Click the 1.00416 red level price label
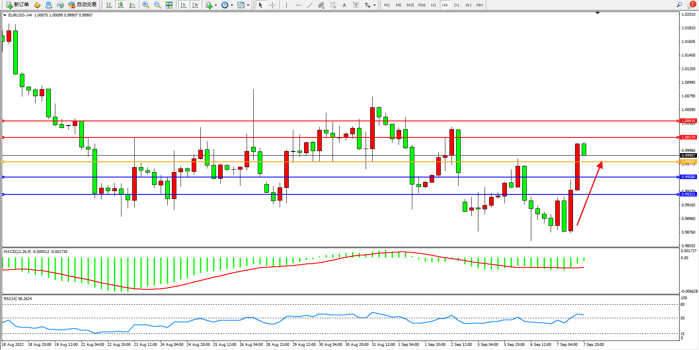Image resolution: width=699 pixels, height=350 pixels. 688,121
